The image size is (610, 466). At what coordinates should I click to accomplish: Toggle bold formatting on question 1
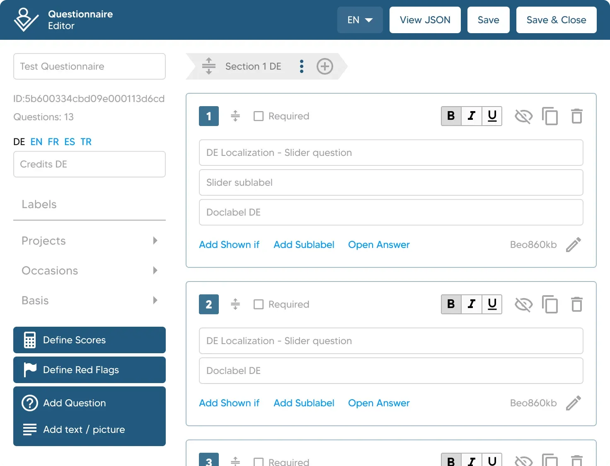[450, 116]
